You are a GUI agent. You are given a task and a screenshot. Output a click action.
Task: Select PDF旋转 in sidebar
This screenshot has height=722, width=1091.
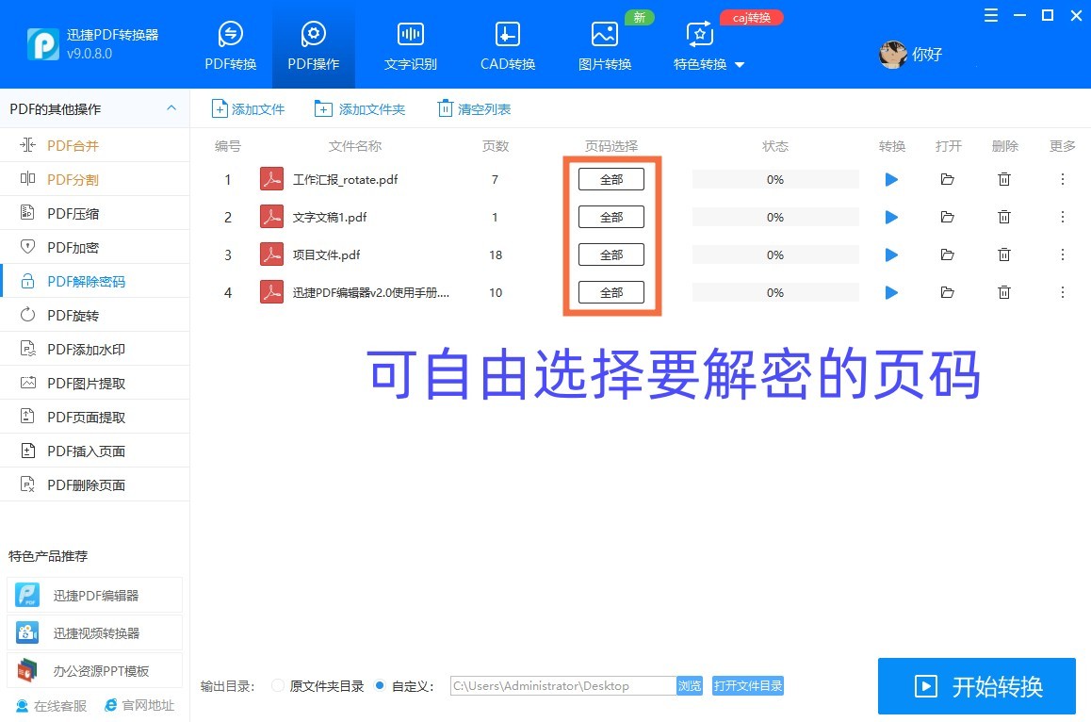coord(94,316)
